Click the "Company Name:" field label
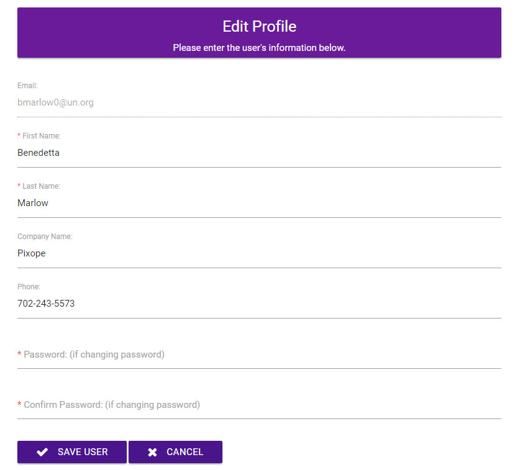Viewport: 515px width, 470px height. (45, 237)
